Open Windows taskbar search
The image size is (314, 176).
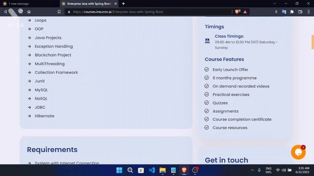click(130, 170)
